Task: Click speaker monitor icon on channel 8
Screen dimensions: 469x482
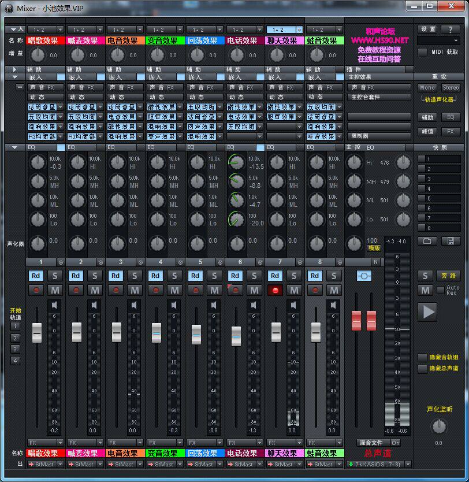Action: pos(333,305)
